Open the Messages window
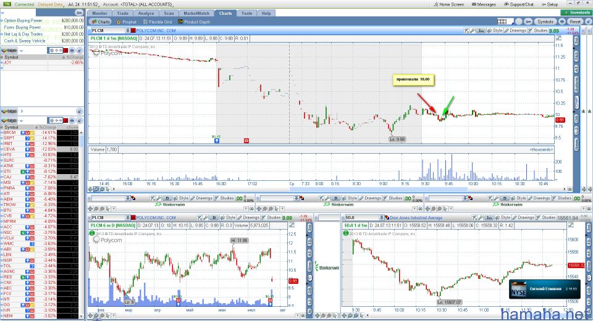The width and height of the screenshot is (593, 321). tap(484, 4)
